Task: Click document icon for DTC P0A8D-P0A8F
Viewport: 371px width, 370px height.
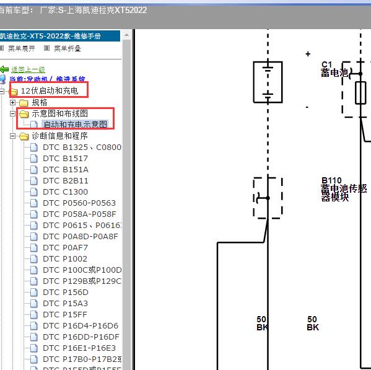Action: 34,236
